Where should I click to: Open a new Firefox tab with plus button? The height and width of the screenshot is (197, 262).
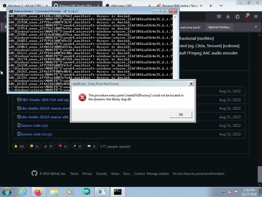click(211, 6)
